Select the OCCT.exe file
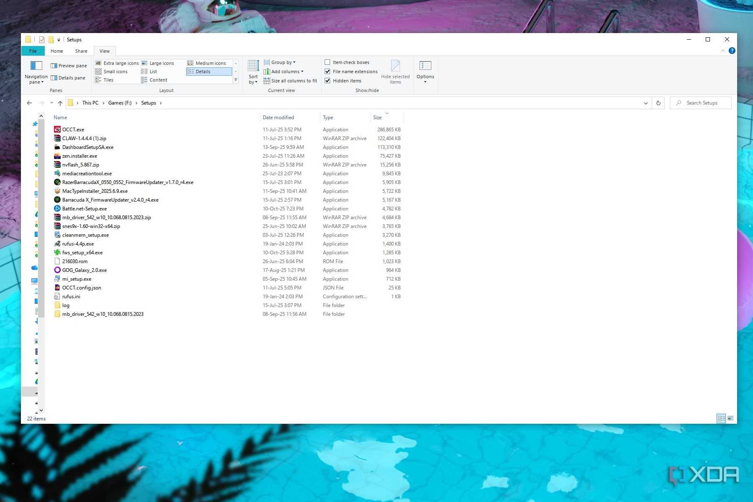The height and width of the screenshot is (502, 753). pos(73,130)
